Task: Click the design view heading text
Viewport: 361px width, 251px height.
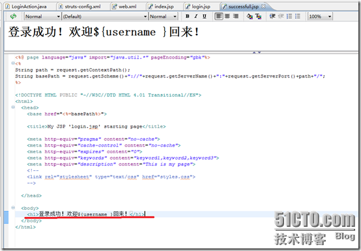Action: [x=104, y=32]
